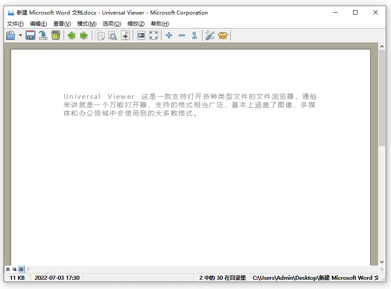Open the 缩放(Z) menu
The height and width of the screenshot is (289, 391).
[136, 24]
